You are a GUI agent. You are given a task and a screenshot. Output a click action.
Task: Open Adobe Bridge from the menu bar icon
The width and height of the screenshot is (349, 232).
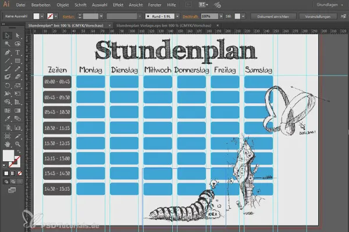(x=188, y=5)
